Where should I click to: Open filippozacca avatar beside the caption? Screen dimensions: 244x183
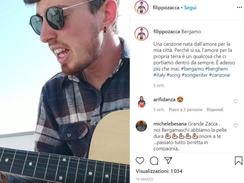[x=142, y=34]
